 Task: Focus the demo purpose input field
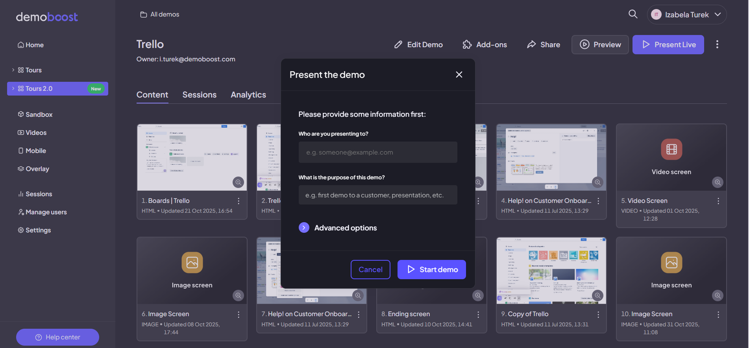point(378,195)
